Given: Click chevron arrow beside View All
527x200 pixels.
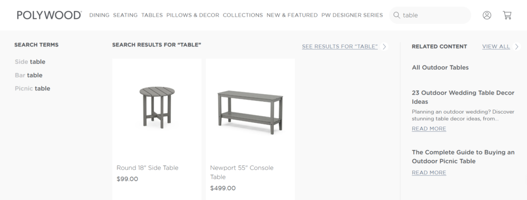Looking at the screenshot, I should pyautogui.click(x=517, y=47).
